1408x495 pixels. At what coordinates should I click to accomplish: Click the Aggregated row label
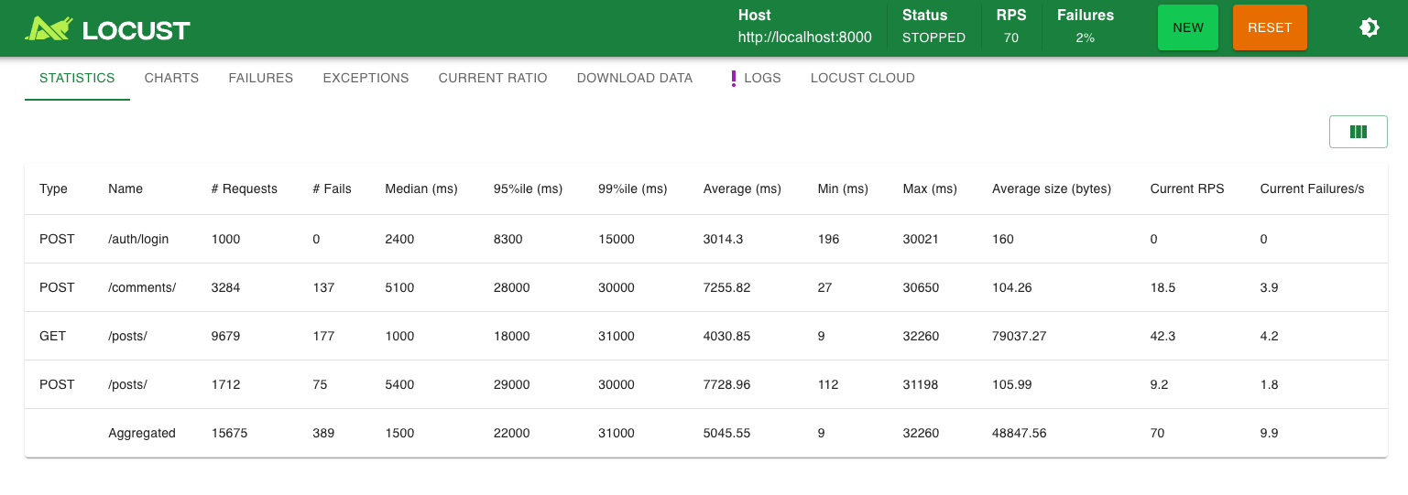tap(141, 434)
